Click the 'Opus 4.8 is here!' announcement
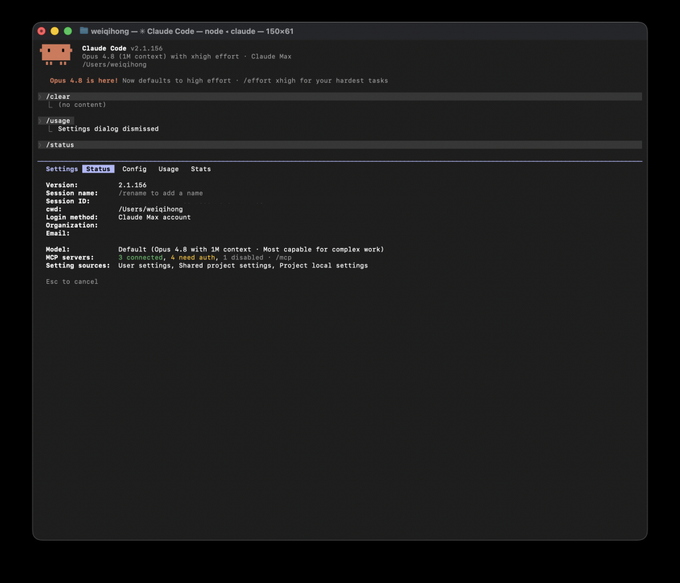The width and height of the screenshot is (680, 583). 84,80
